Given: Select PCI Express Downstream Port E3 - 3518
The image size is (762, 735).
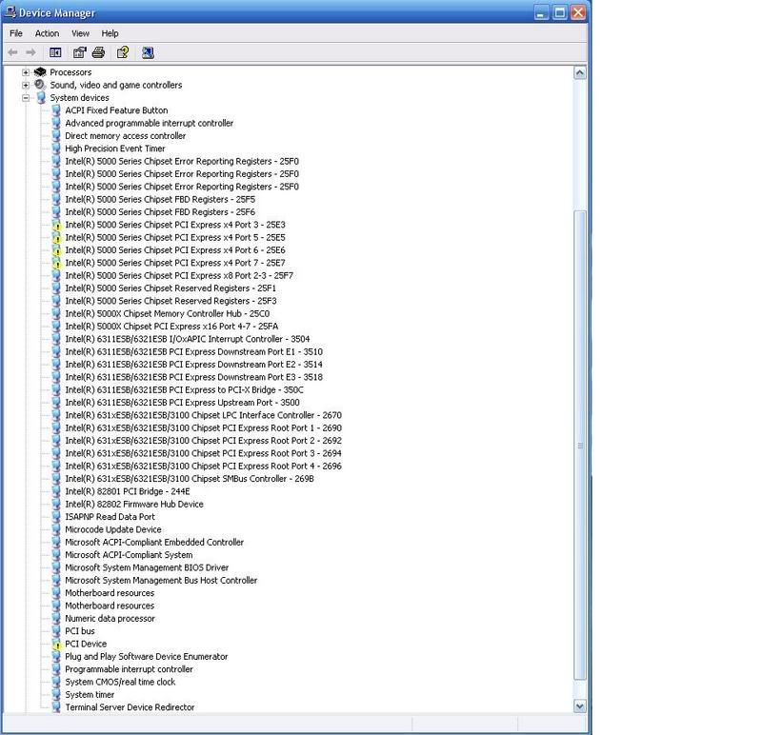Looking at the screenshot, I should [194, 377].
